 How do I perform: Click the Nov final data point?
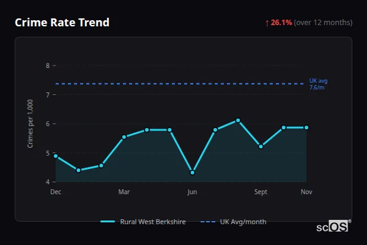306,127
